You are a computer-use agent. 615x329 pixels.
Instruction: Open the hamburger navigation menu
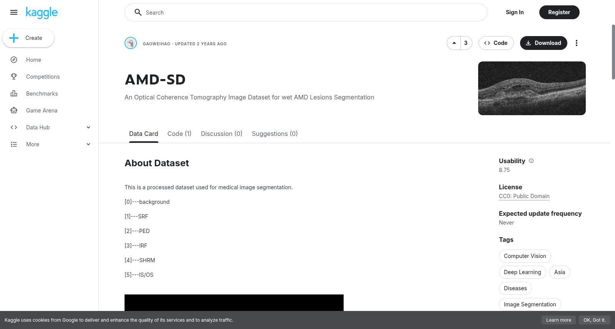14,12
